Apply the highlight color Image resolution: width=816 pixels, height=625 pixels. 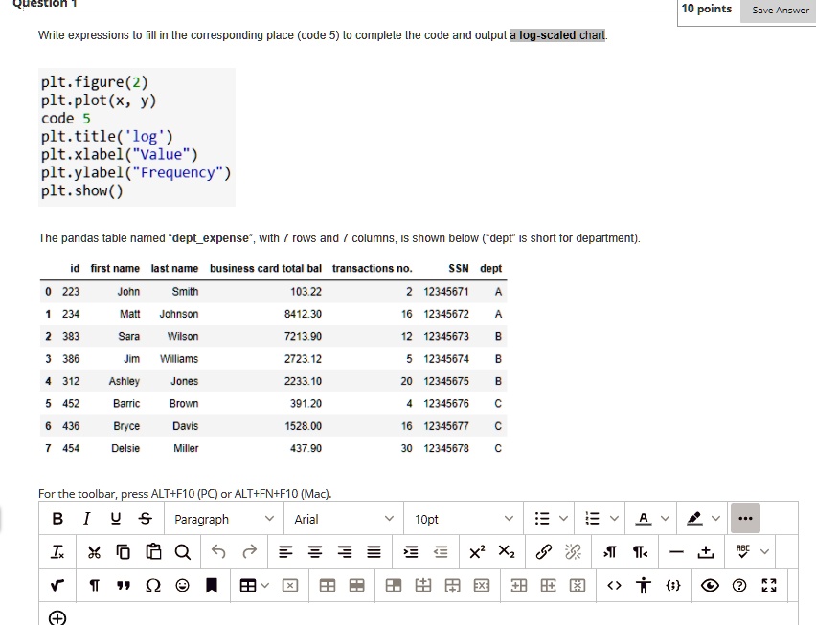click(694, 519)
